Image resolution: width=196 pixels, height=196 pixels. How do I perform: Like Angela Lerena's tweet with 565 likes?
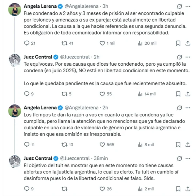click(102, 144)
